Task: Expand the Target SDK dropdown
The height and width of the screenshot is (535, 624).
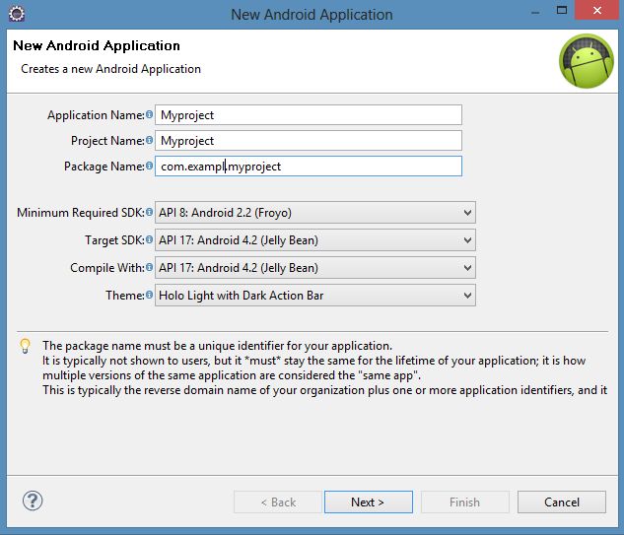Action: coord(314,240)
